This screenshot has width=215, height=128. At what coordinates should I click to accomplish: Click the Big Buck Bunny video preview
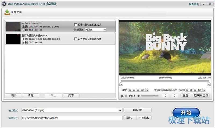[165, 48]
